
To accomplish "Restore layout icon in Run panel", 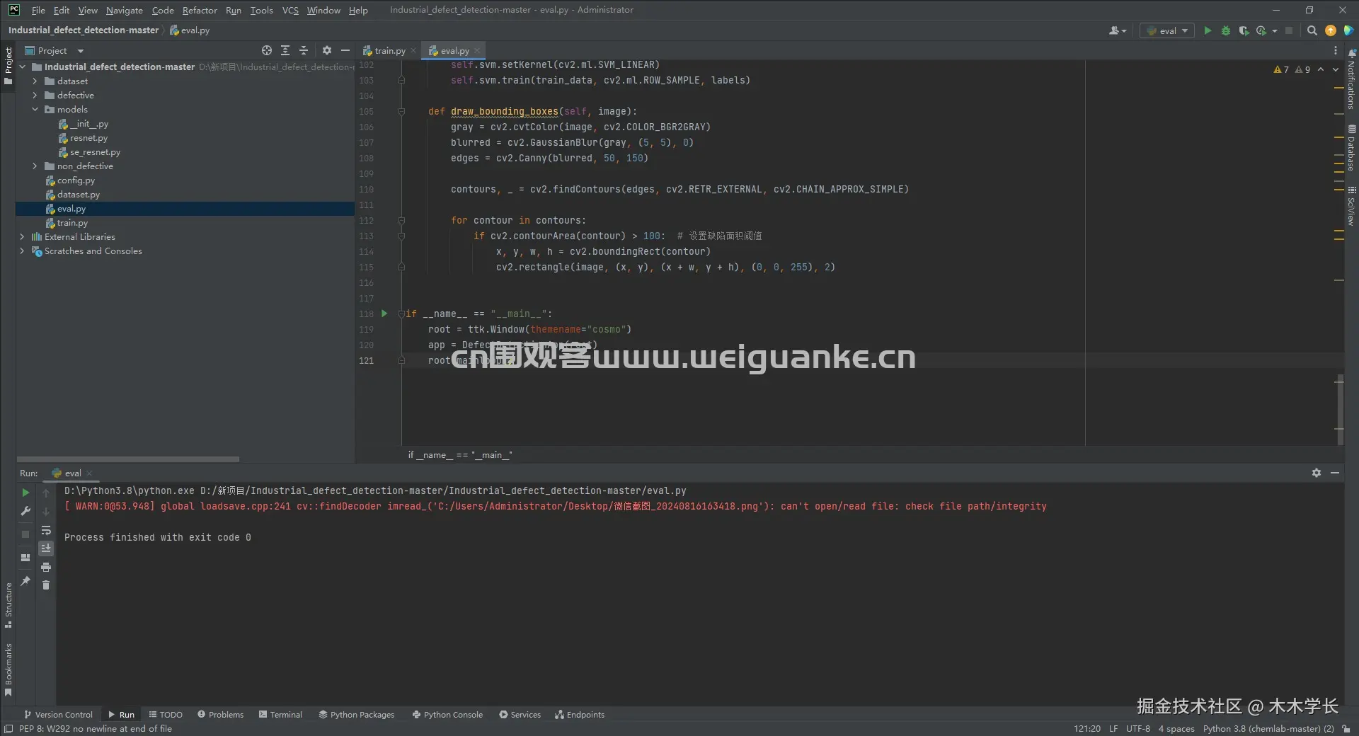I will [x=25, y=558].
